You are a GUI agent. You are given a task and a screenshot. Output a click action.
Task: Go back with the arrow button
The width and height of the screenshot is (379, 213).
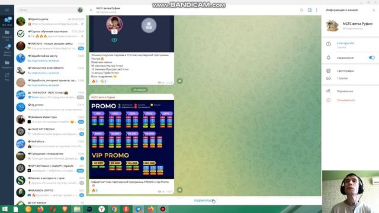(x=91, y=10)
